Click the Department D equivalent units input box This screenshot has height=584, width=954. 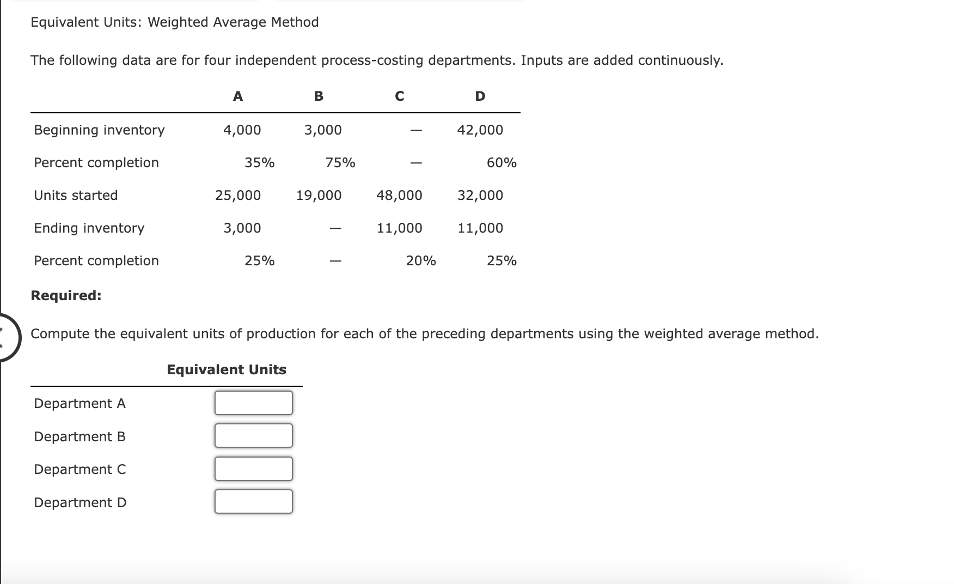pos(253,502)
